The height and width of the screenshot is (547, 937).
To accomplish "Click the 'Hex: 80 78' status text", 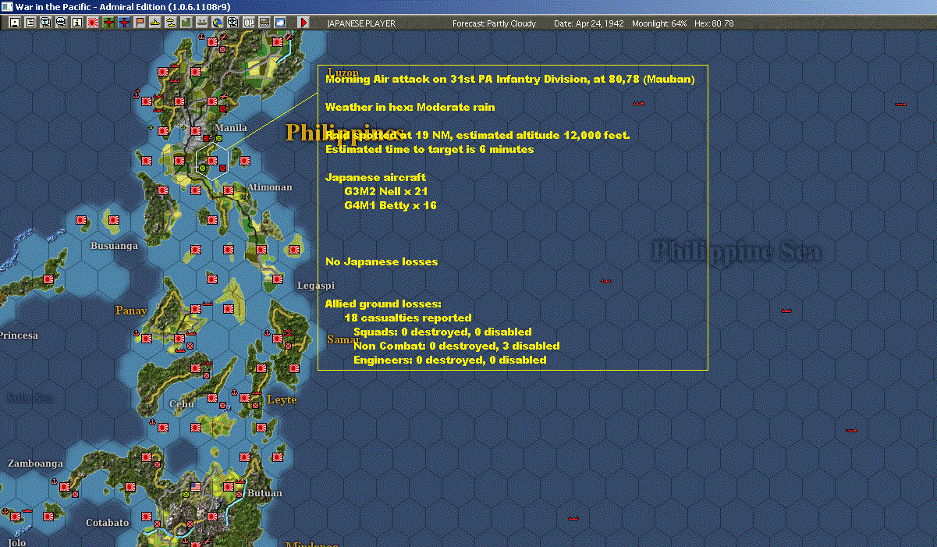I will pos(714,23).
